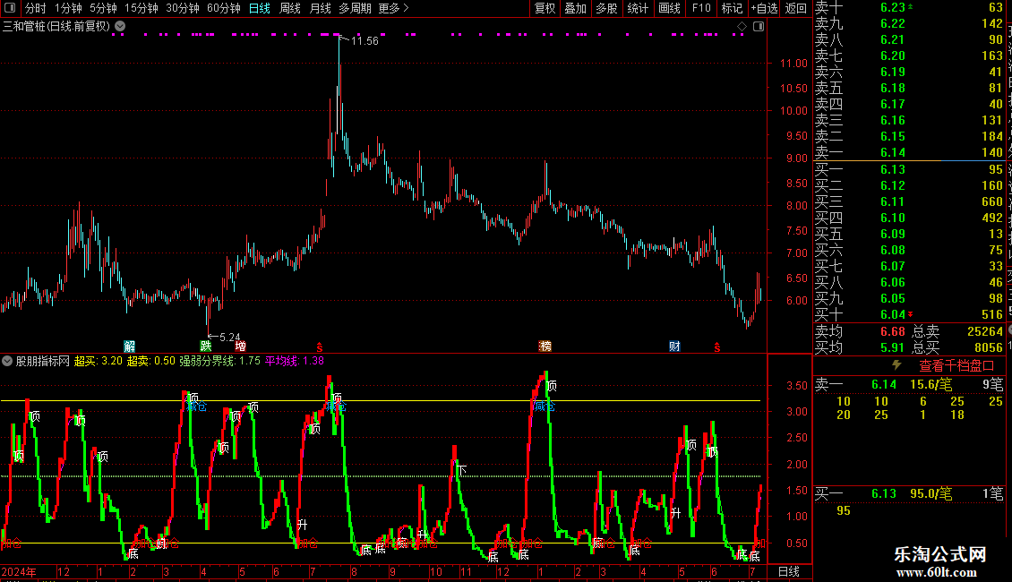Image resolution: width=1012 pixels, height=582 pixels.
Task: Click the green 跌 event marker
Action: [x=206, y=347]
